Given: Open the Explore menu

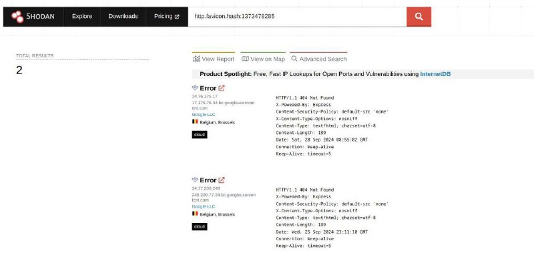Looking at the screenshot, I should [x=82, y=16].
